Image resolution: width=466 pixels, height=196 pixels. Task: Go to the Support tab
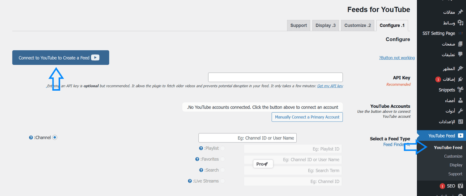pyautogui.click(x=299, y=26)
